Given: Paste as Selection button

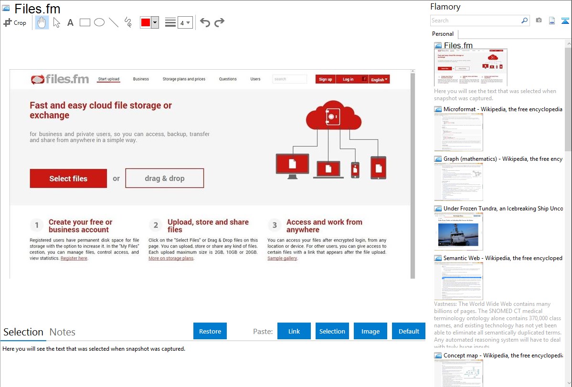Looking at the screenshot, I should point(332,331).
